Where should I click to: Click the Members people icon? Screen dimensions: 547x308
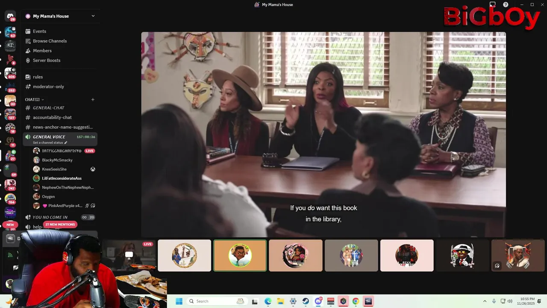point(28,50)
